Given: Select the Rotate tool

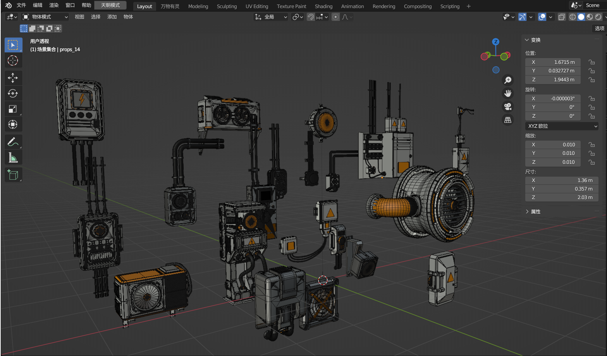Looking at the screenshot, I should click(x=13, y=93).
